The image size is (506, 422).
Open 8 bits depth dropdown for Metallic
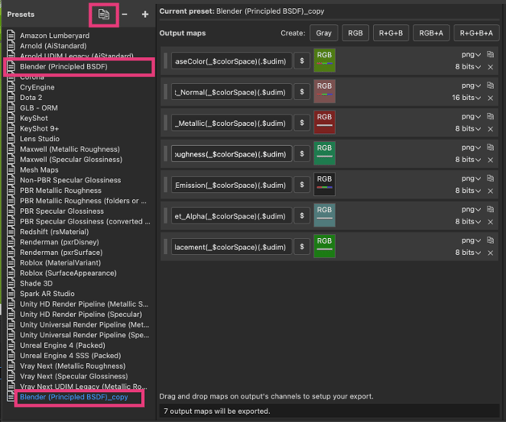[x=468, y=129]
